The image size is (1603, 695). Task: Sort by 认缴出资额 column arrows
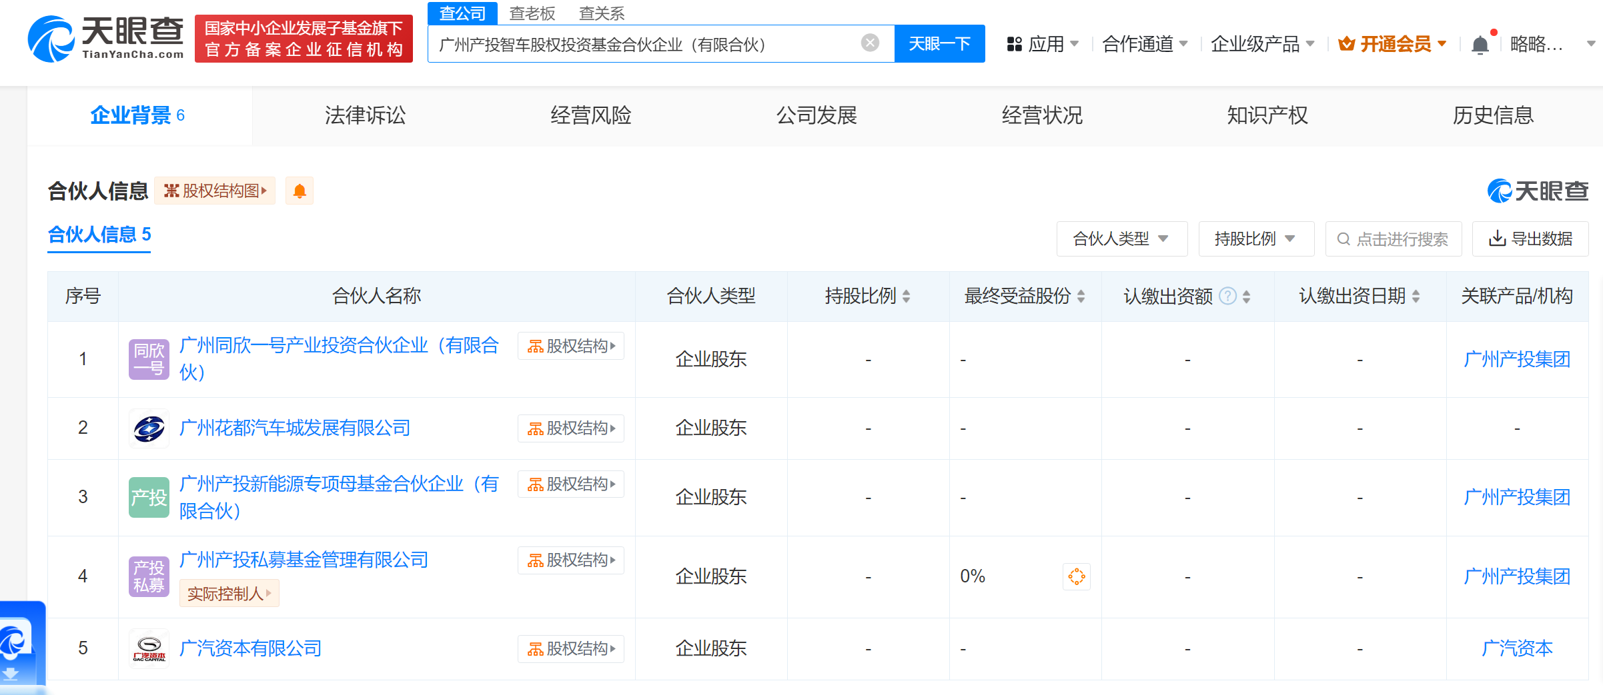click(x=1247, y=297)
